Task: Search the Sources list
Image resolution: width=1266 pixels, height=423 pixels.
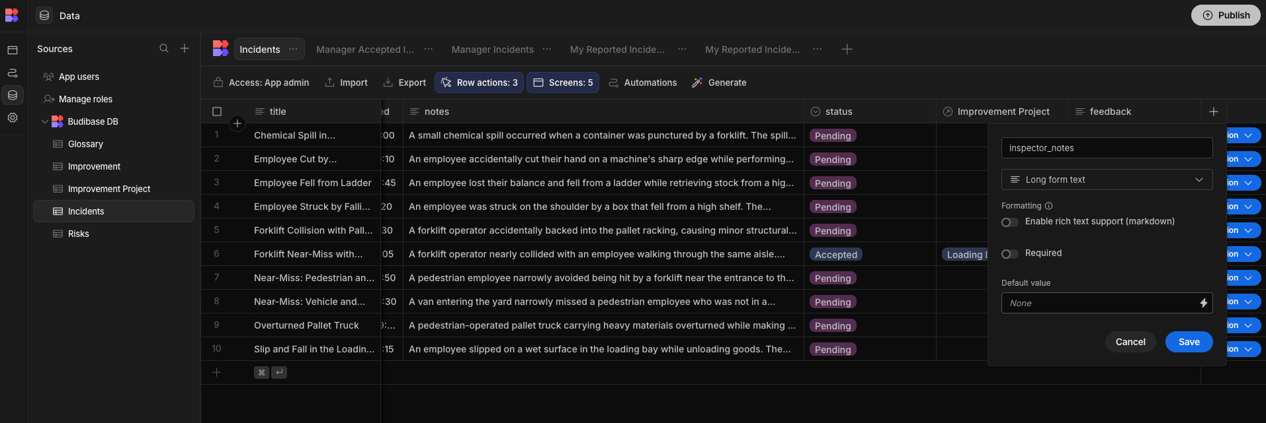Action: point(164,48)
